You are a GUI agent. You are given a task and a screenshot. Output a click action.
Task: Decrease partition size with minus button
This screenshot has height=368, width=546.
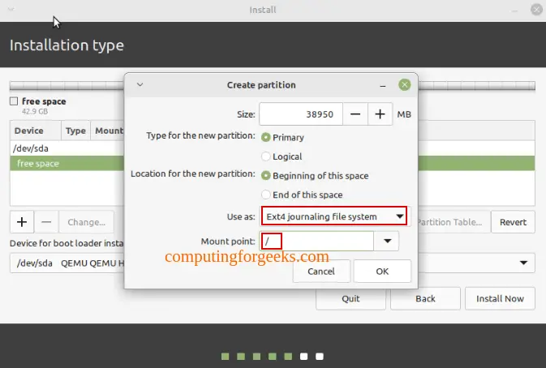coord(355,114)
